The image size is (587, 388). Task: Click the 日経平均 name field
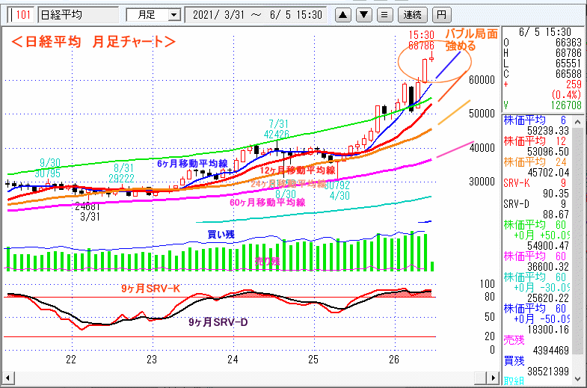tap(78, 15)
